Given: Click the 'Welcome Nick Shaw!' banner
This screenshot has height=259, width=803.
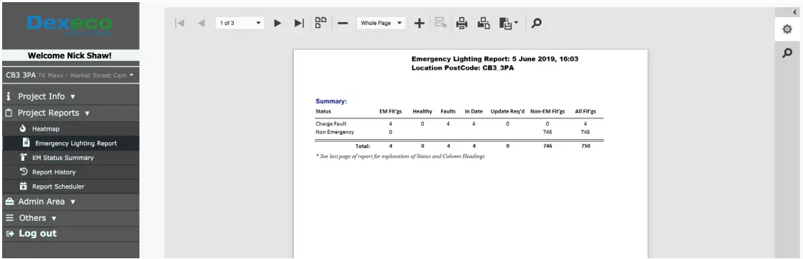Looking at the screenshot, I should (x=71, y=56).
